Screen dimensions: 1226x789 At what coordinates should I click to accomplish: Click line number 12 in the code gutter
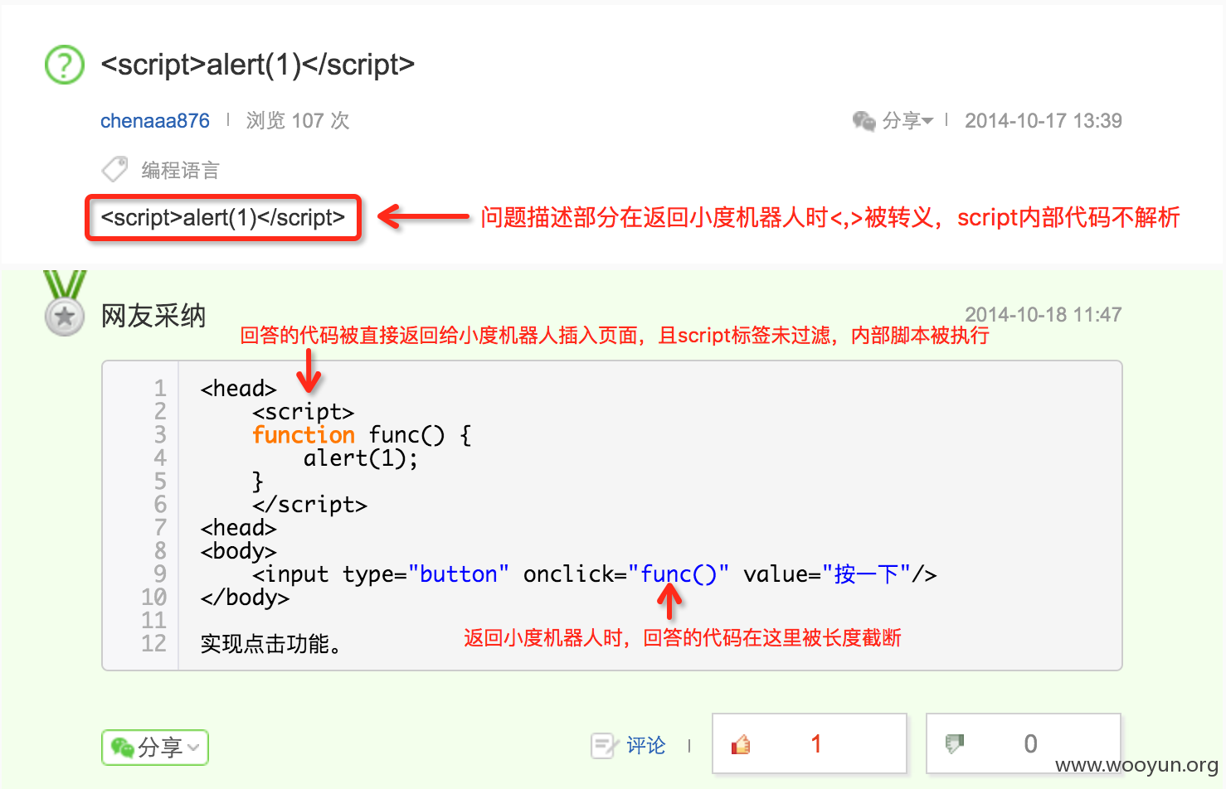pyautogui.click(x=153, y=644)
